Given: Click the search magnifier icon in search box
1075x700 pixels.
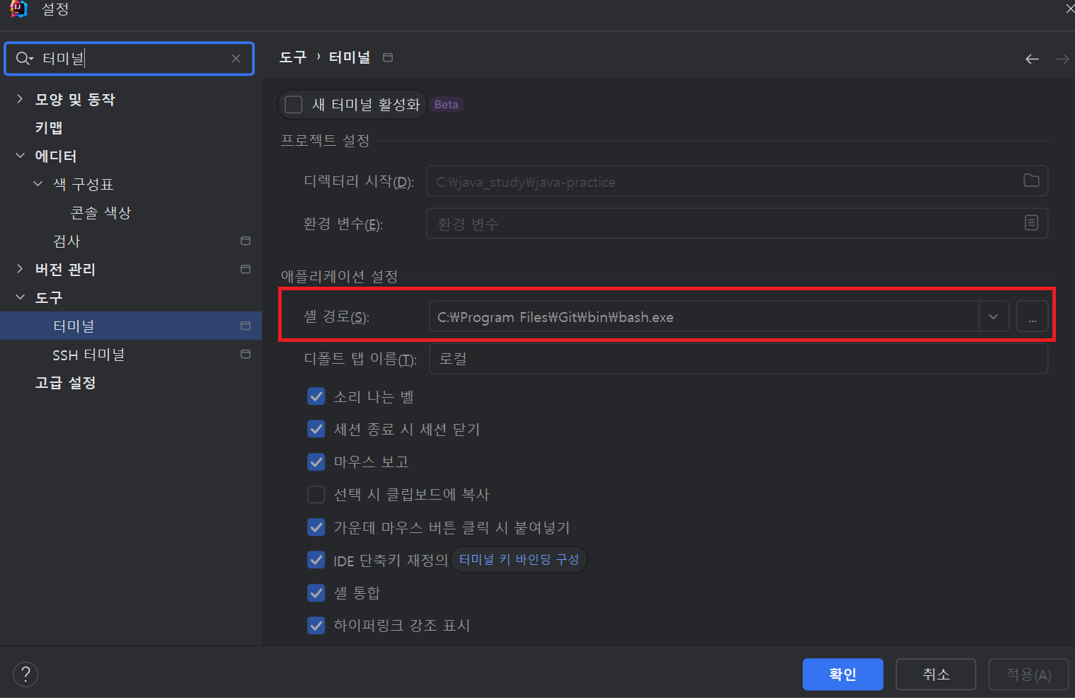Looking at the screenshot, I should (x=23, y=58).
